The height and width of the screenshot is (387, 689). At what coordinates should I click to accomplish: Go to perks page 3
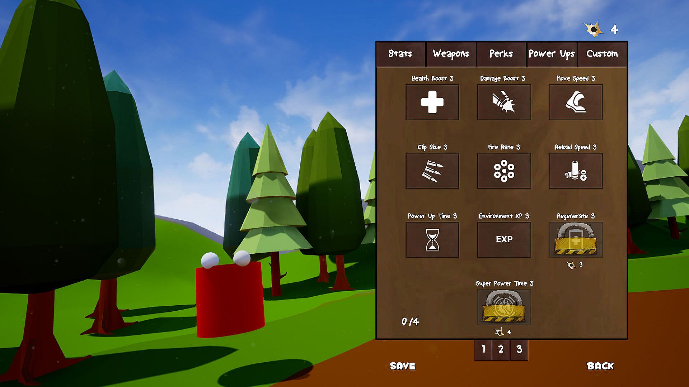click(519, 349)
